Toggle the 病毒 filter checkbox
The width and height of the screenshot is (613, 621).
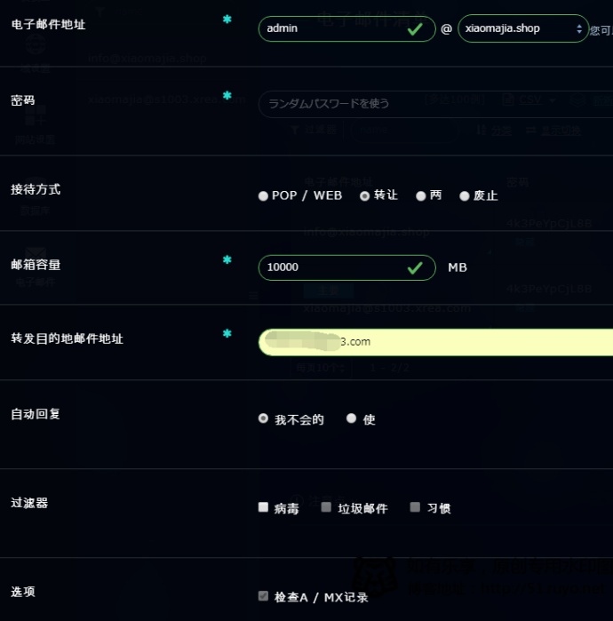coord(263,507)
